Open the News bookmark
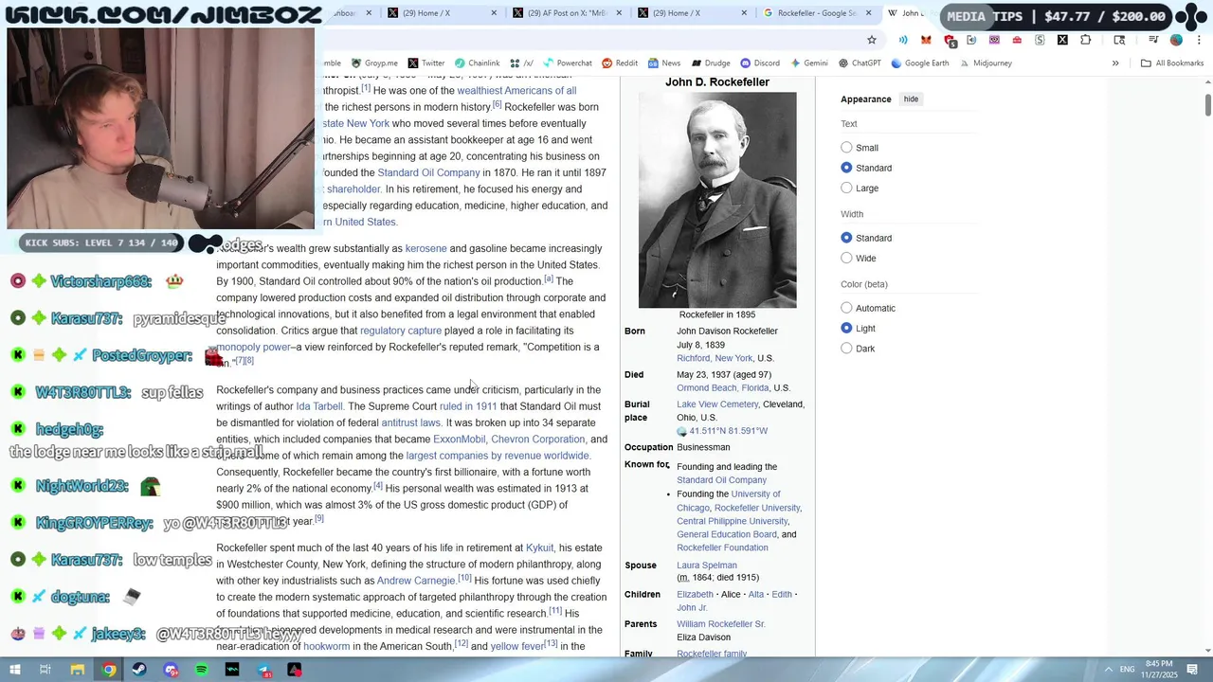1213x682 pixels. coord(664,63)
